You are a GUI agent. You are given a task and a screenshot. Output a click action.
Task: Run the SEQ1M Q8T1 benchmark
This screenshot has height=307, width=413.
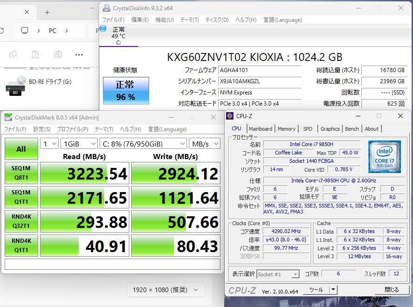(21, 173)
